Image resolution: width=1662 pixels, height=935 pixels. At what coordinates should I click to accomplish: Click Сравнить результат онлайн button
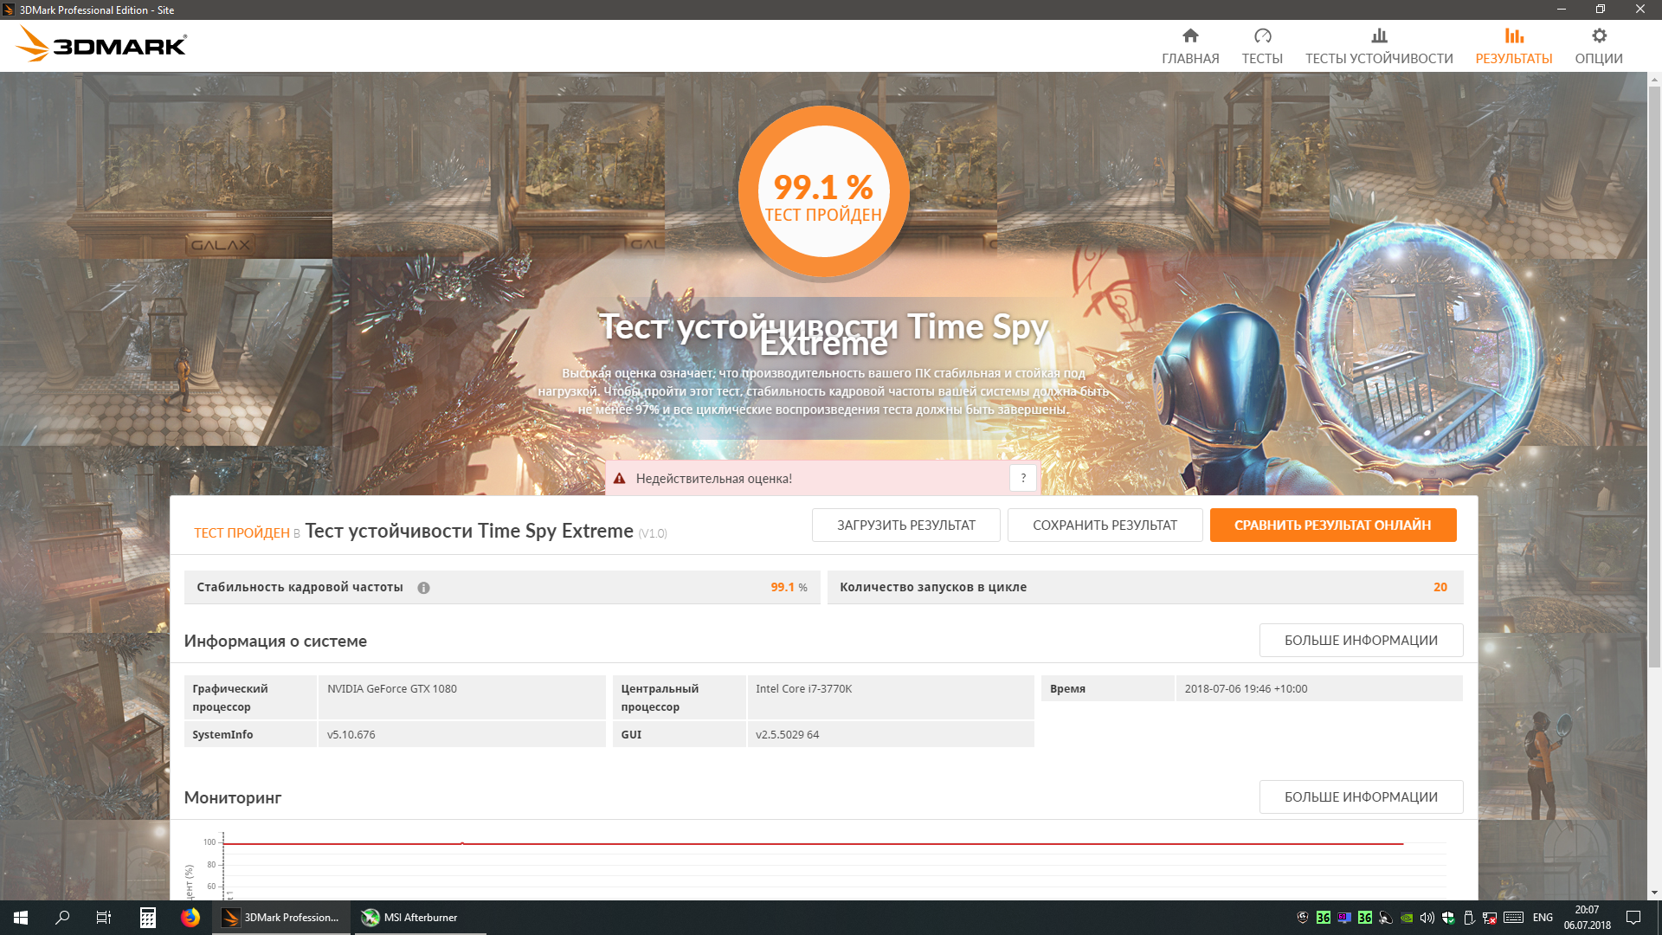(x=1332, y=526)
